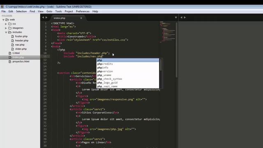The height and width of the screenshot is (148, 263).
Task: Switch to the index.php tab
Action: tap(60, 18)
